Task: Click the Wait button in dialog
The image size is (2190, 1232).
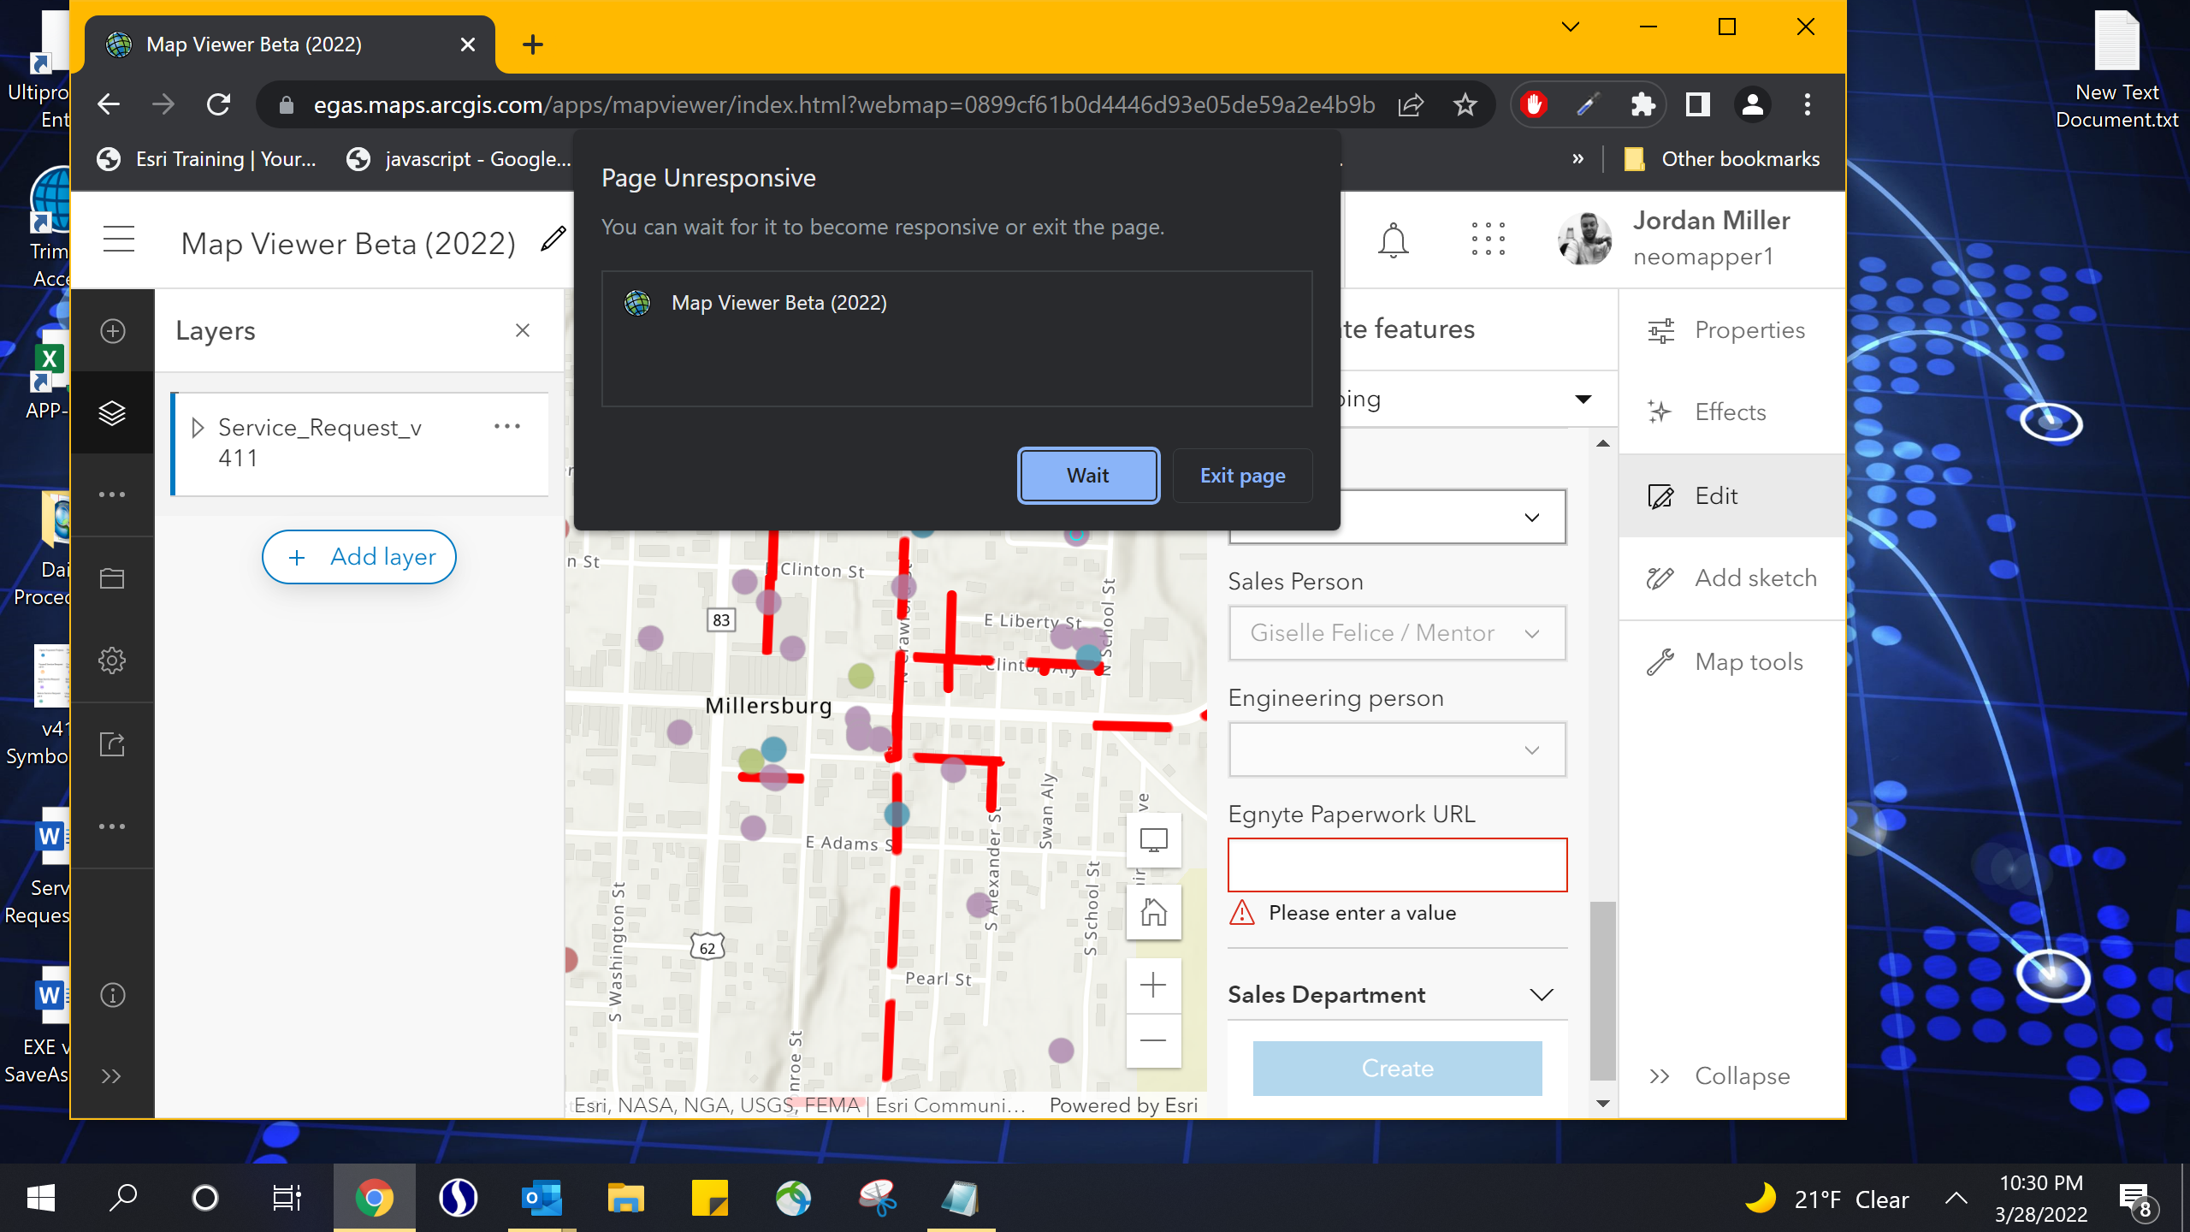Action: pyautogui.click(x=1087, y=476)
